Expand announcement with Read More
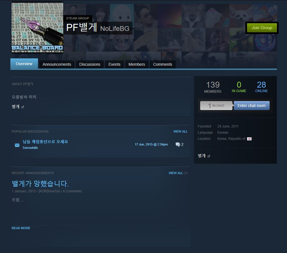Image resolution: width=287 pixels, height=253 pixels. (x=21, y=228)
